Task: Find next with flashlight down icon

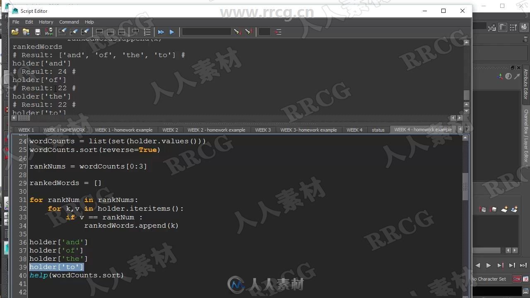Action: (237, 31)
